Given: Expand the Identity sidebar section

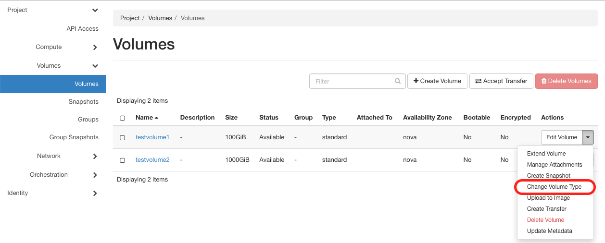Looking at the screenshot, I should (x=95, y=193).
